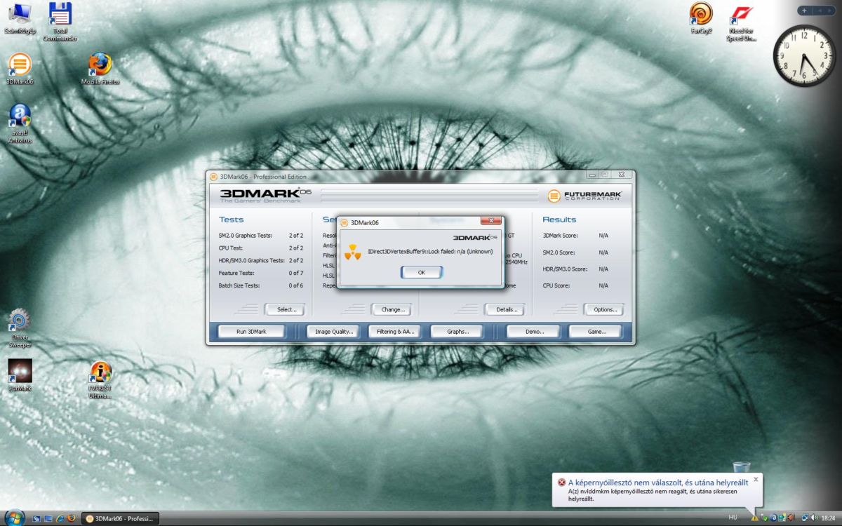Select the Recycle Bin icon
This screenshot has height=526, width=842.
tap(741, 468)
